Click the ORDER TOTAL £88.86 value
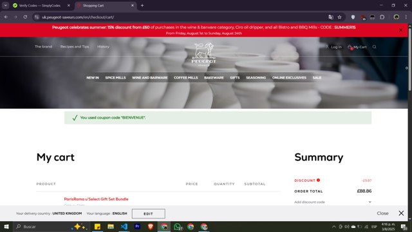The image size is (412, 232). click(x=364, y=191)
